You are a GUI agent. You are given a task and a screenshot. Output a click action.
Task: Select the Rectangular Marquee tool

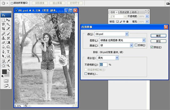point(3,20)
